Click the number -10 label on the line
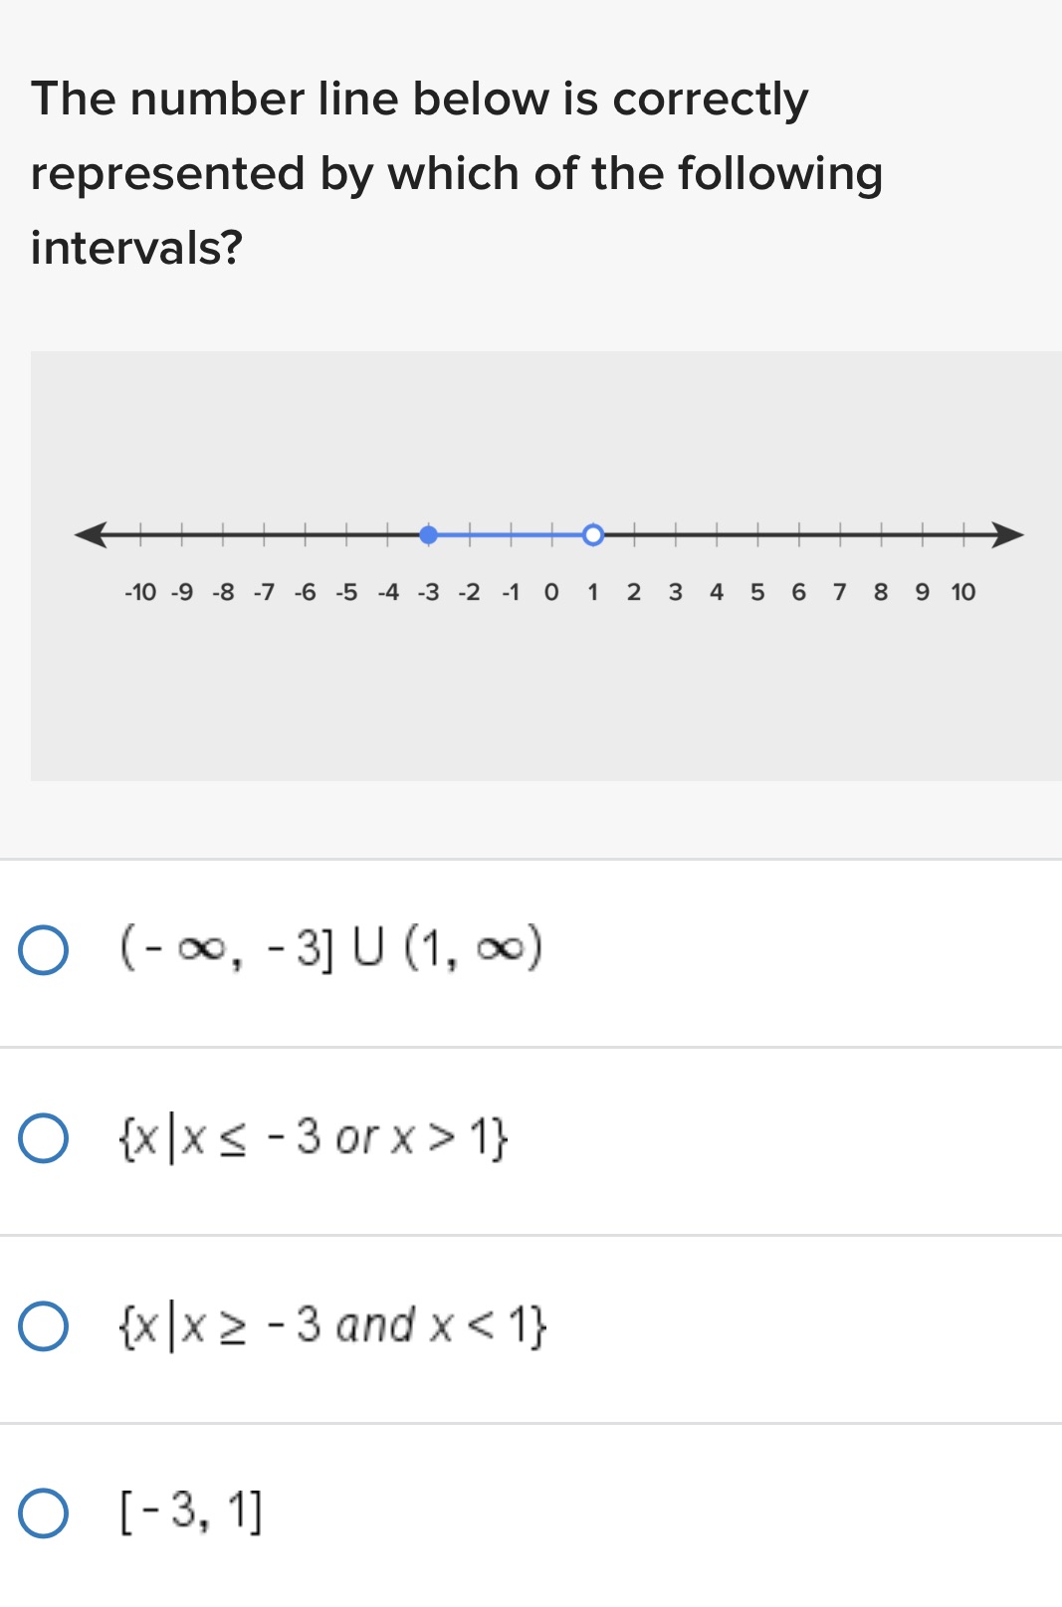This screenshot has width=1062, height=1607. pyautogui.click(x=139, y=591)
